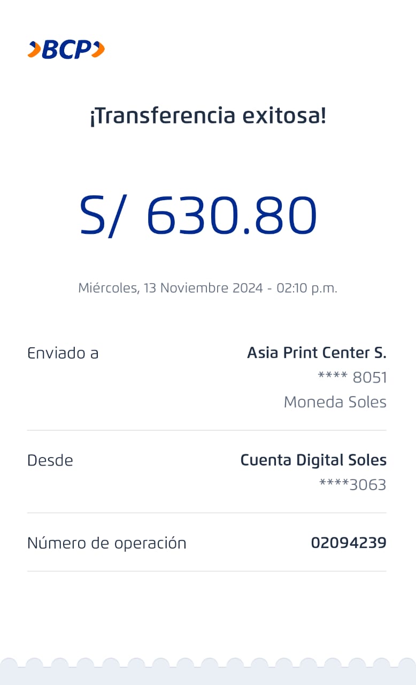Click the divider line below Moneda Soles
The width and height of the screenshot is (416, 685).
[206, 430]
